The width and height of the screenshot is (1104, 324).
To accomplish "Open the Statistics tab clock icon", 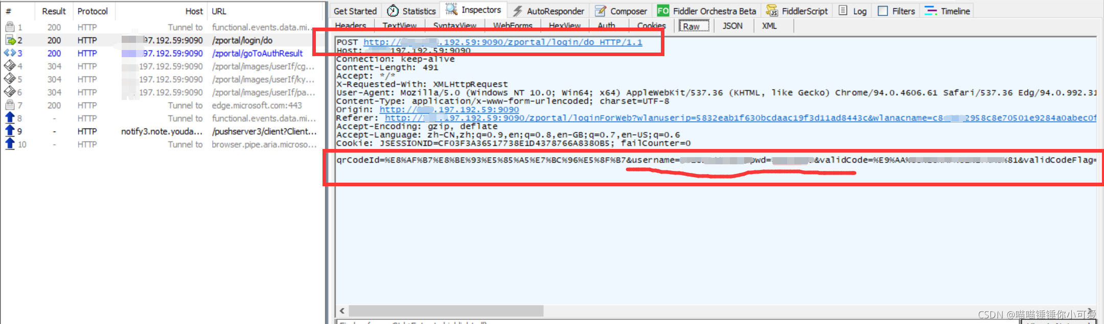I will 393,11.
